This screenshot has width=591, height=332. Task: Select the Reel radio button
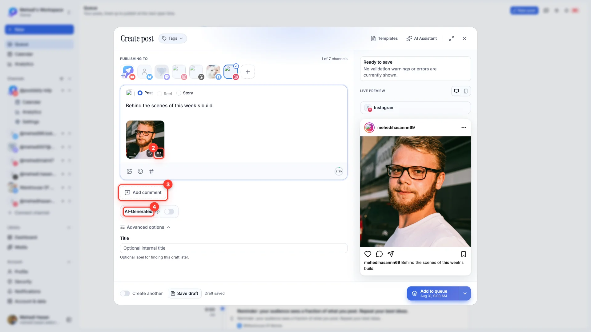pyautogui.click(x=159, y=94)
